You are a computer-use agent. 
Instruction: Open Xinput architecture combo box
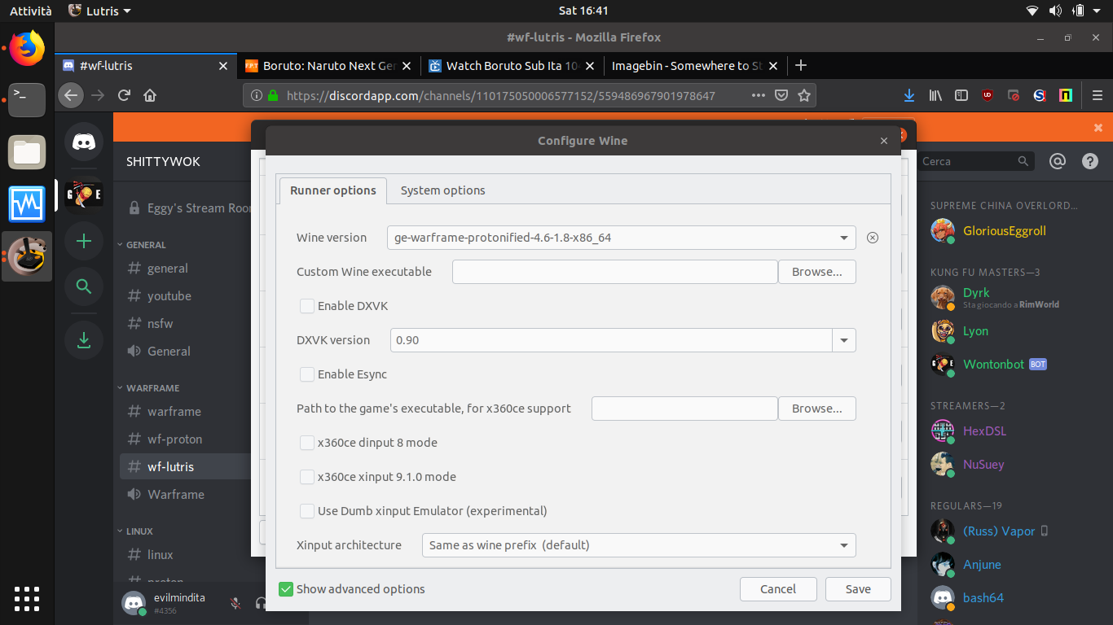(639, 545)
